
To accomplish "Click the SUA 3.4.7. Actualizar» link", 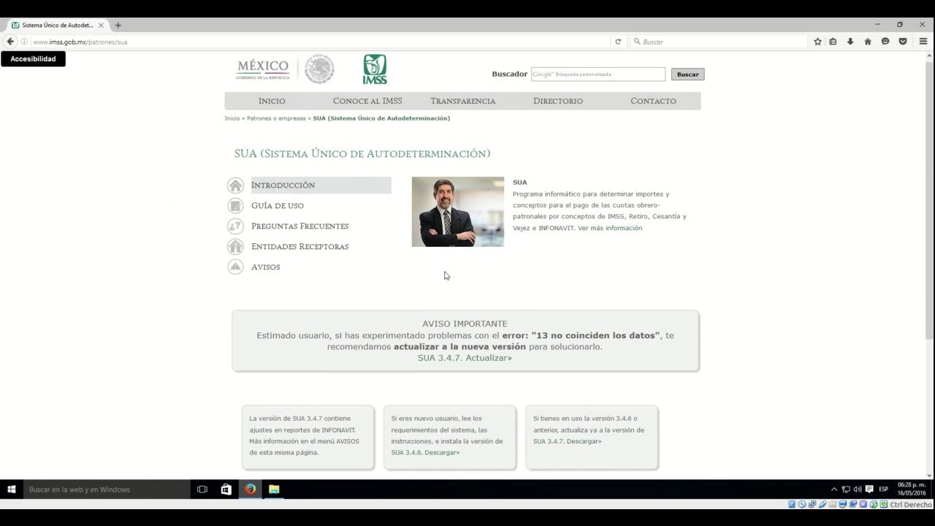I will (465, 358).
